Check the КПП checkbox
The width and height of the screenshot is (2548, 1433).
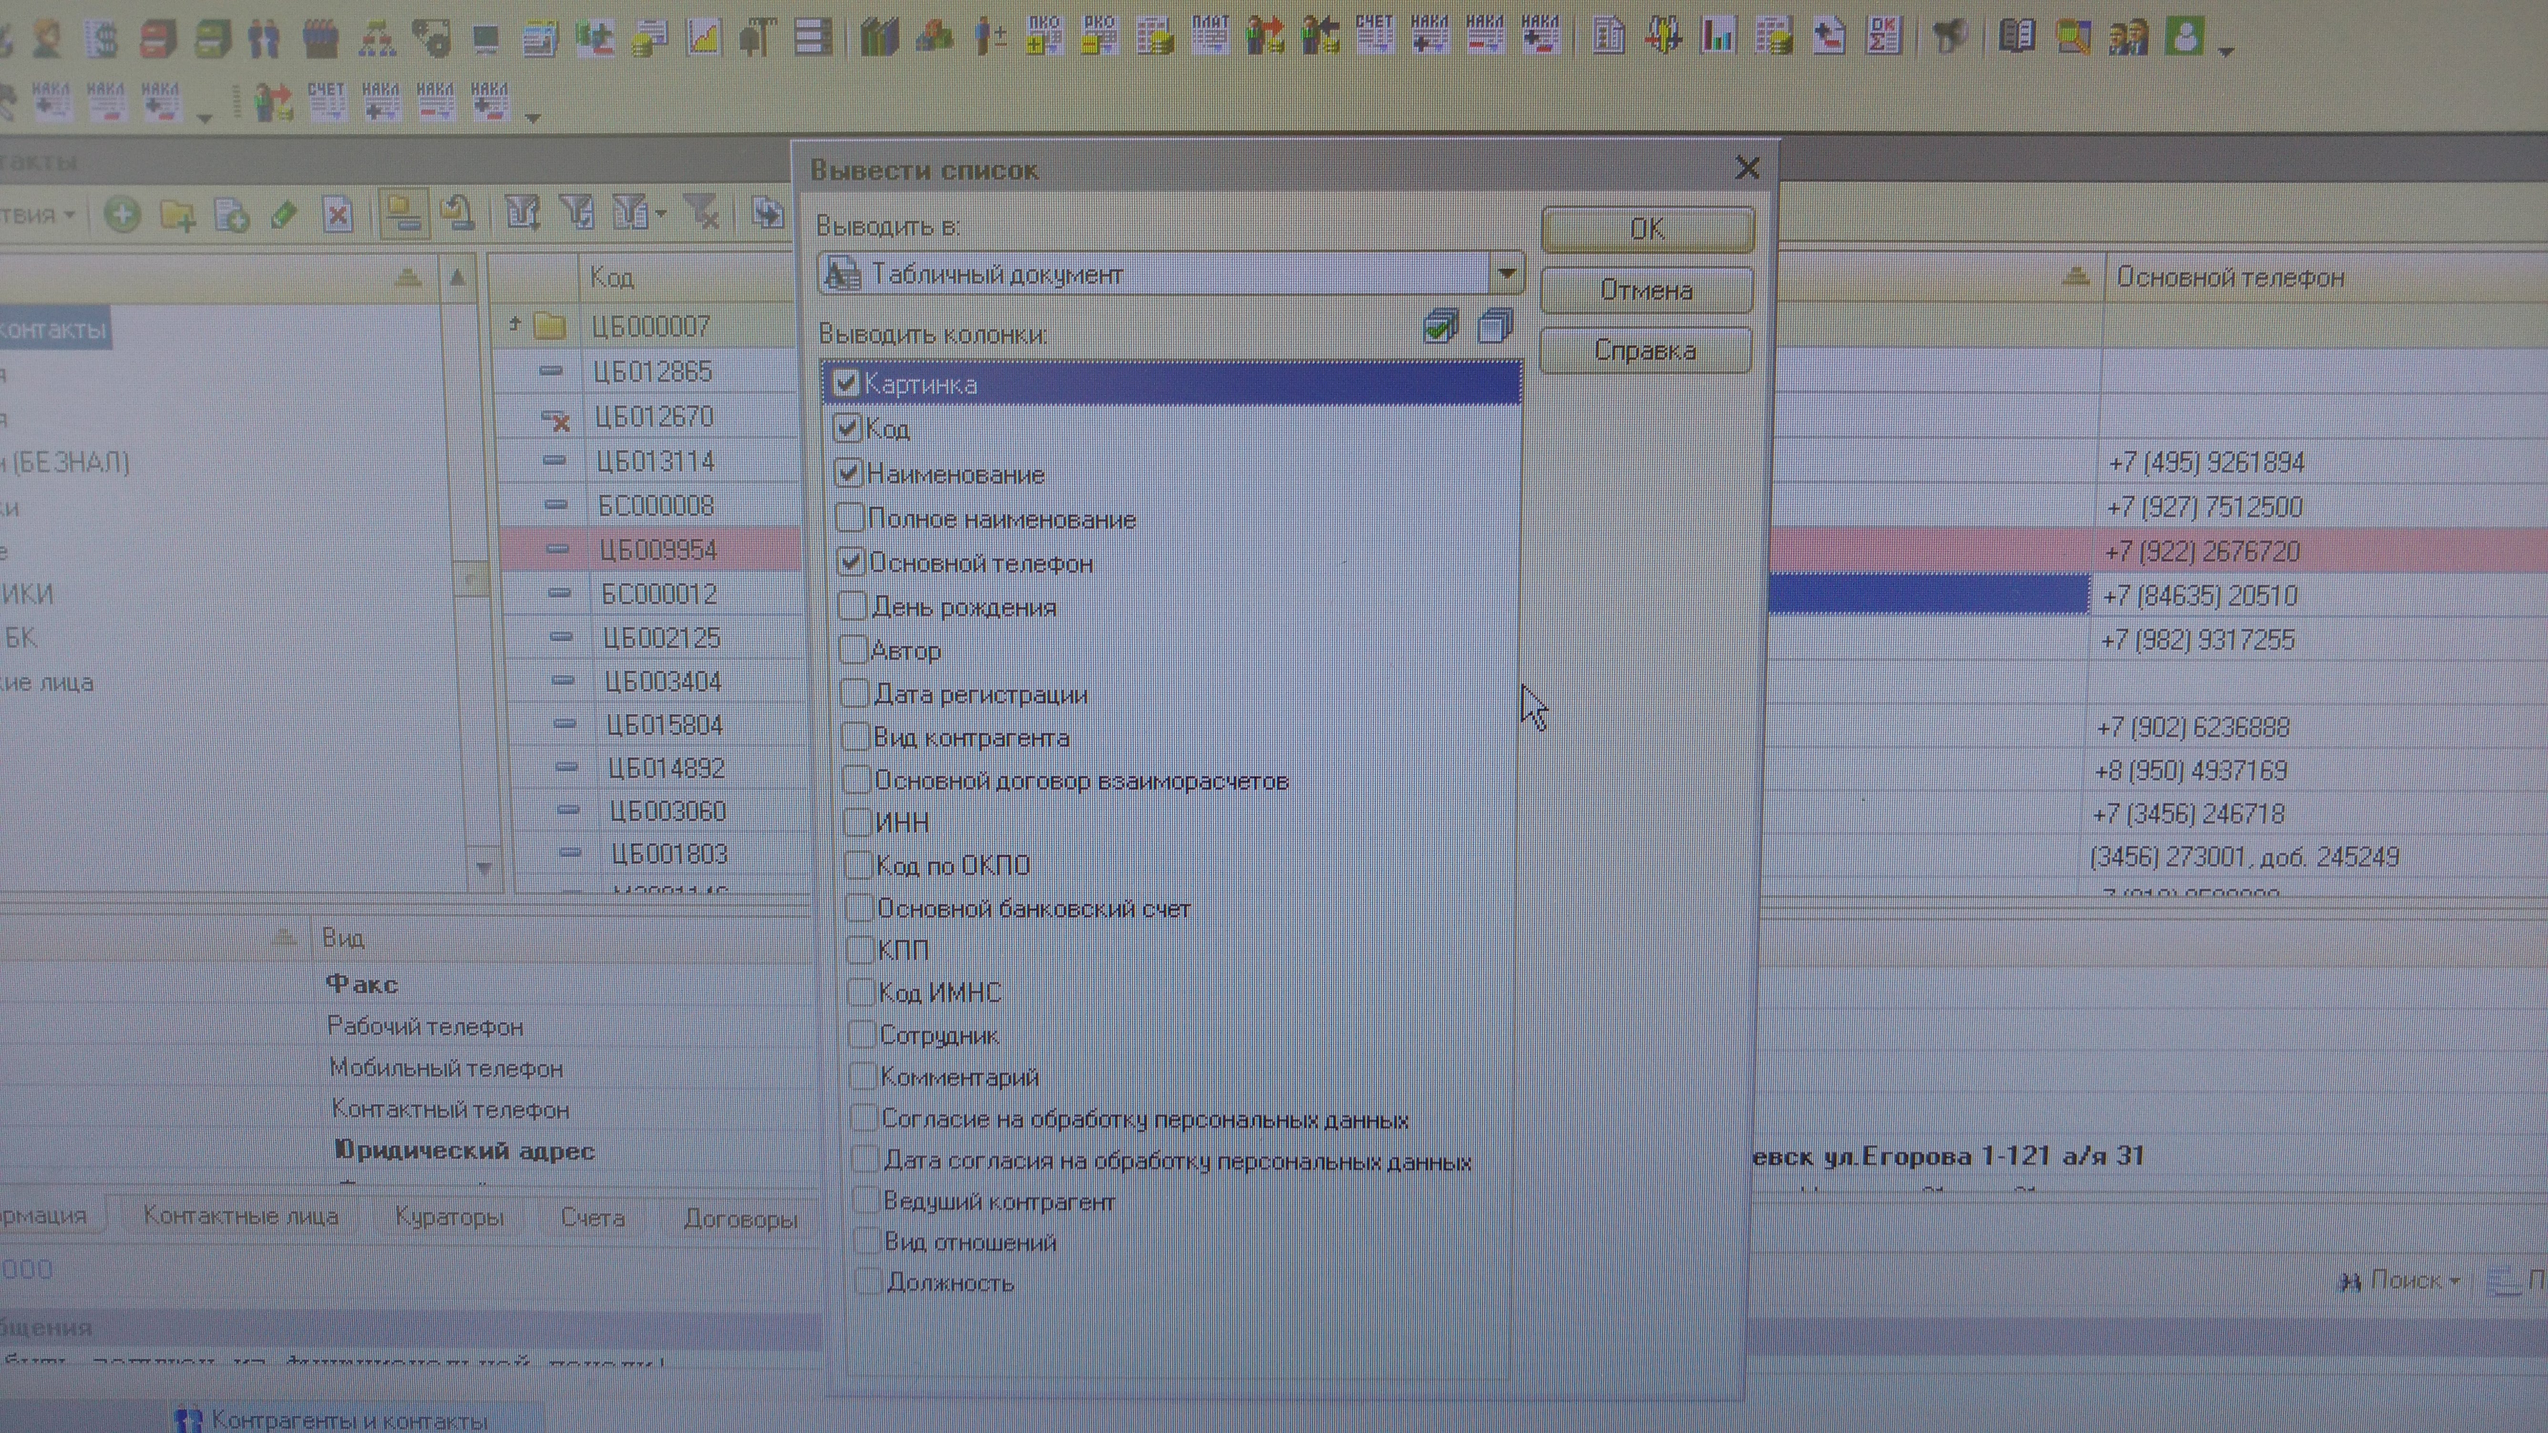[860, 950]
